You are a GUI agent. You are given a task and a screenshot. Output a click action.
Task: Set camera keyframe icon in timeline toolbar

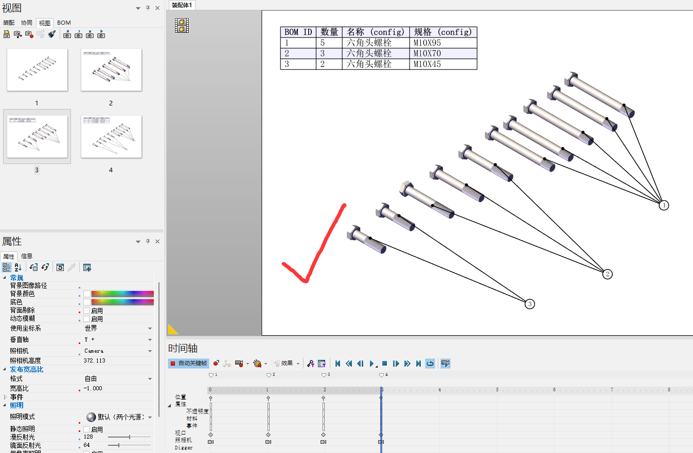tap(239, 364)
